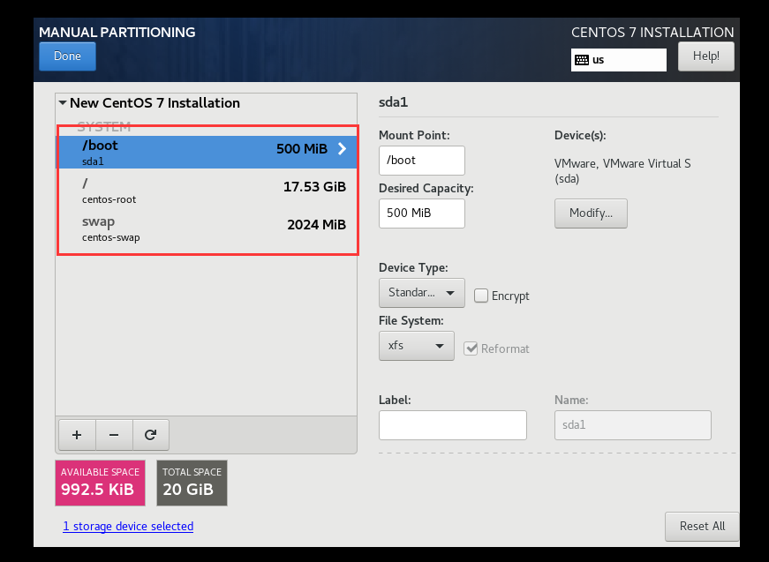Click the CENTOS 7 INSTALLATION heading
This screenshot has height=562, width=769.
652,33
